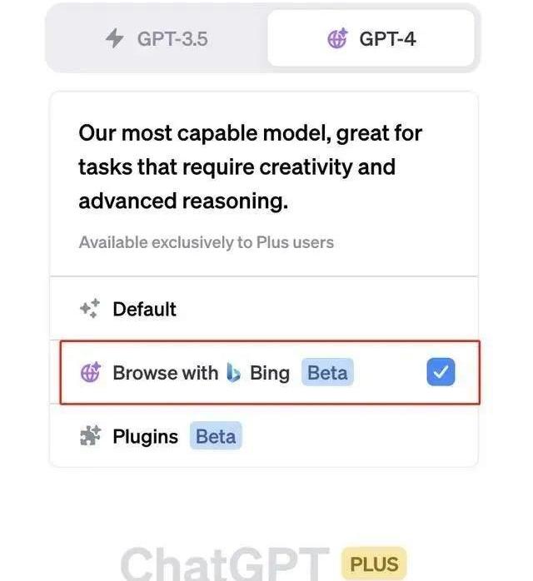533x581 pixels.
Task: Click the puzzle piece Plugins icon
Action: (90, 436)
